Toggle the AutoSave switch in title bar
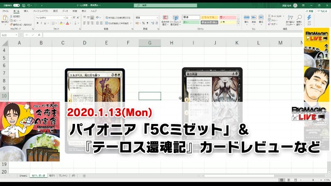331x186 pixels. tap(16, 5)
